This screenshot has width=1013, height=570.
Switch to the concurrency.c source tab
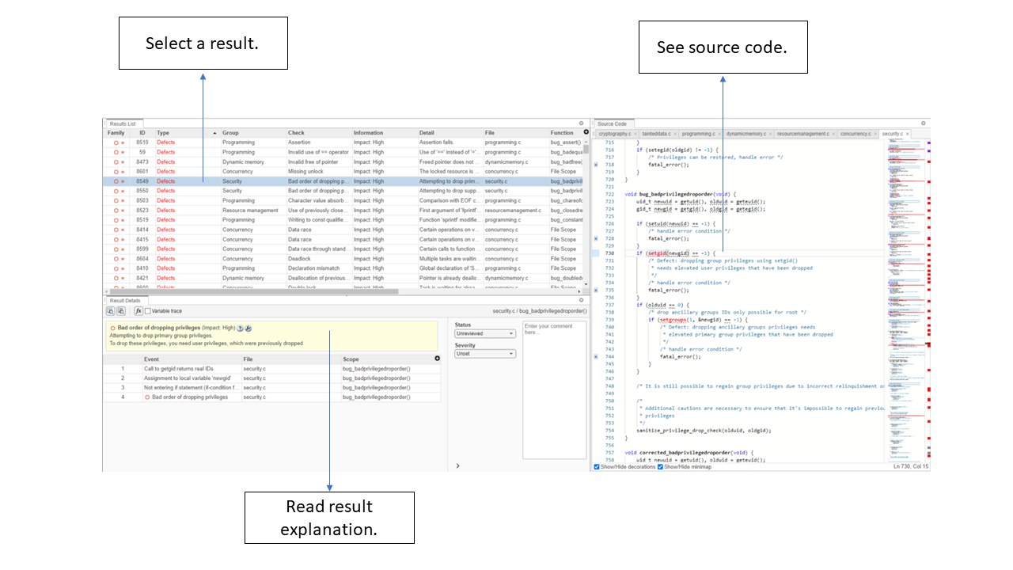pos(855,135)
